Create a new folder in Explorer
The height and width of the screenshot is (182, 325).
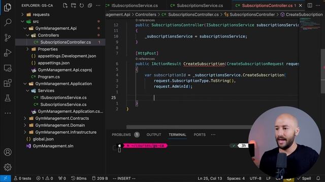[x=73, y=6]
